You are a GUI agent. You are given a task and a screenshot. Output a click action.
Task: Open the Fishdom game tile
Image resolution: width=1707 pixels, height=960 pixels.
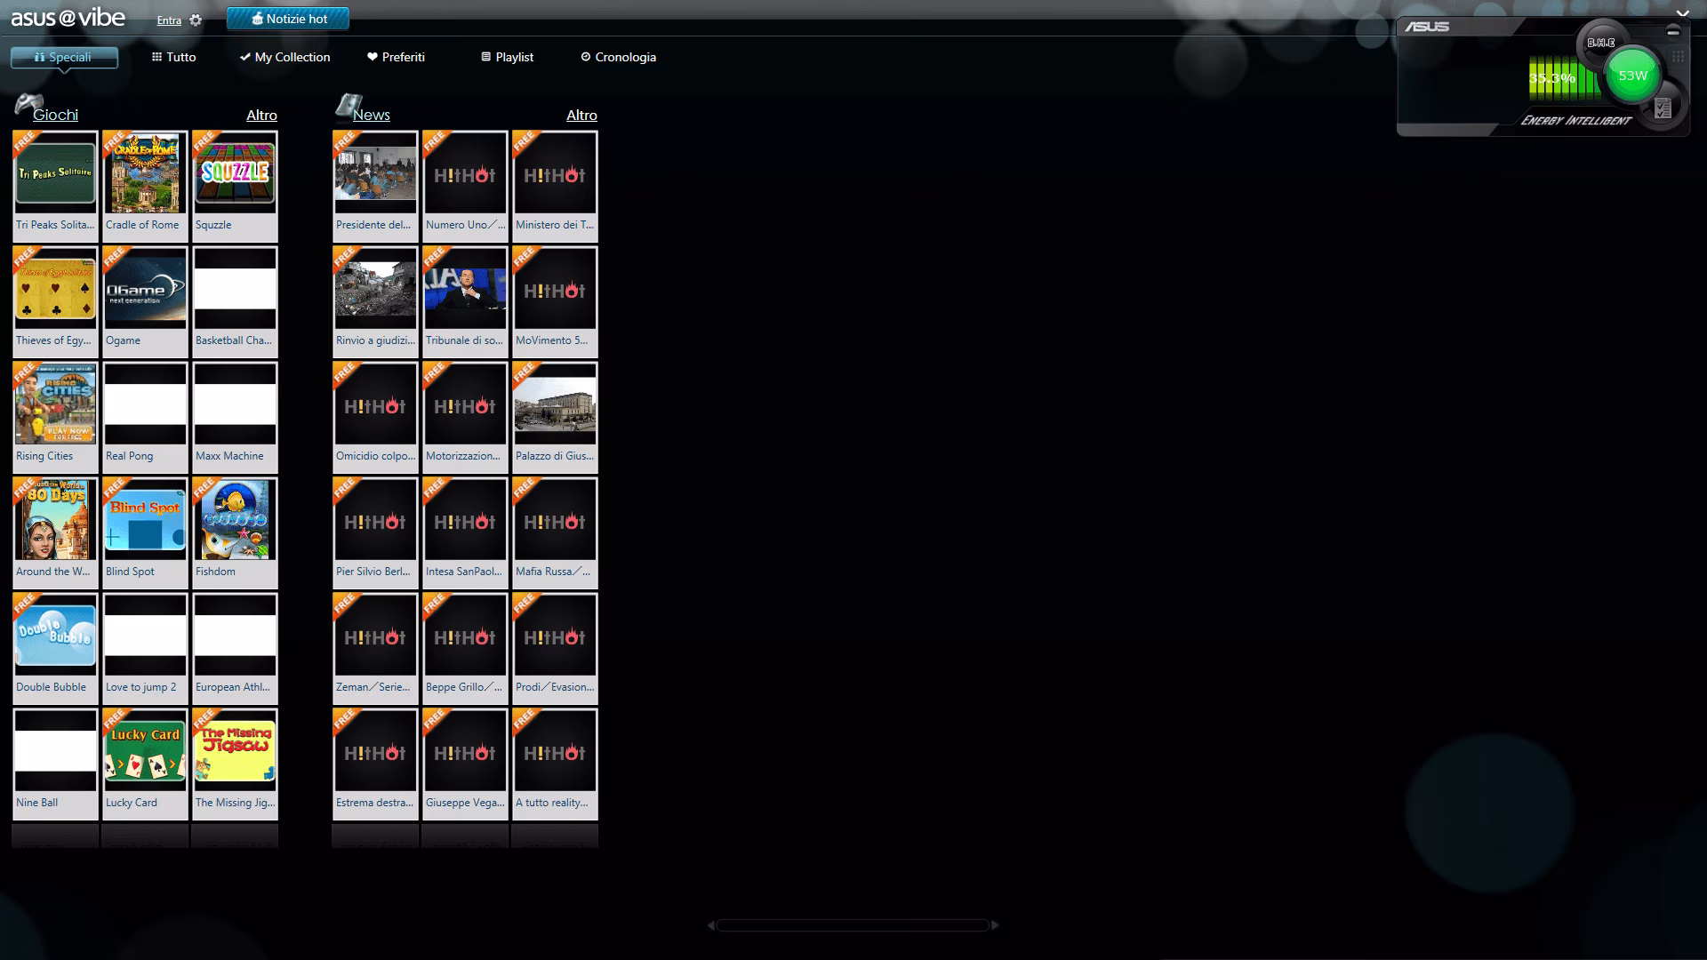[x=235, y=533]
